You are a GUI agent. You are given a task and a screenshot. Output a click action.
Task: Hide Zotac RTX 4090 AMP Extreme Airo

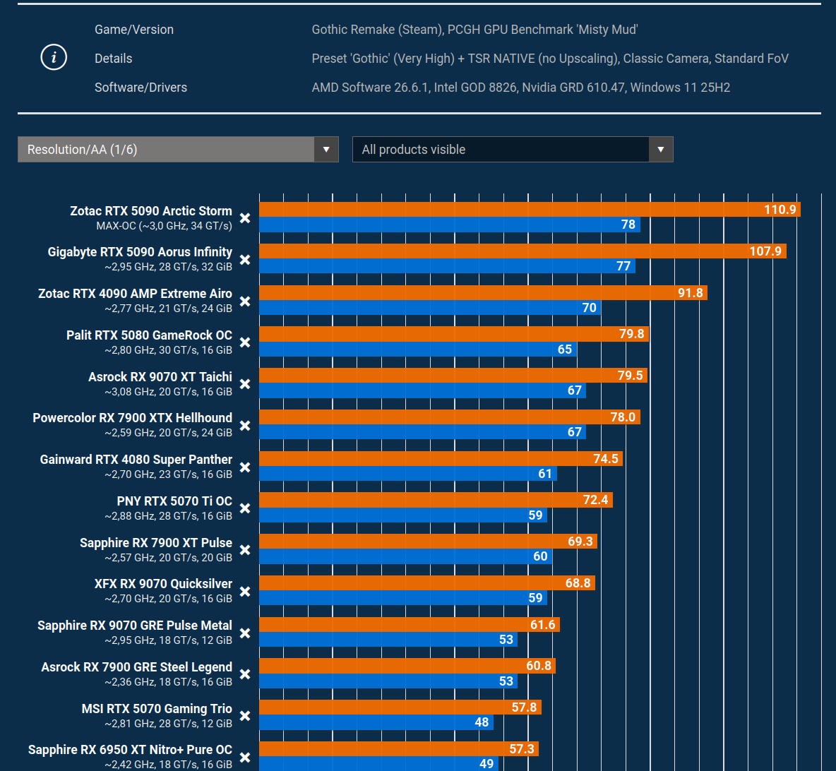pos(245,301)
